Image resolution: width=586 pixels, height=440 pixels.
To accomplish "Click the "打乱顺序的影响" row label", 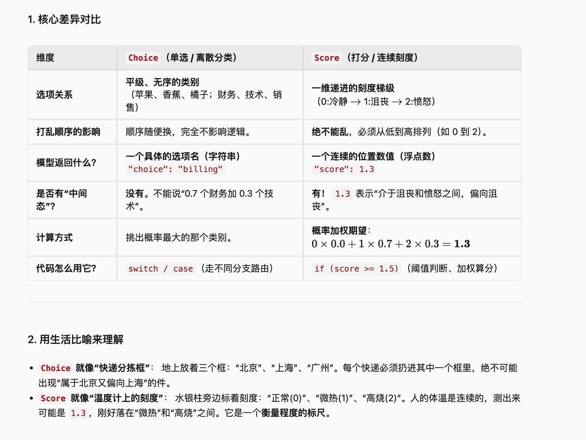I will (68, 132).
